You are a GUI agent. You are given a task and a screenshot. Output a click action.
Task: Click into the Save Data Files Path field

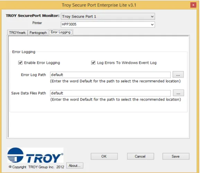click(x=110, y=93)
